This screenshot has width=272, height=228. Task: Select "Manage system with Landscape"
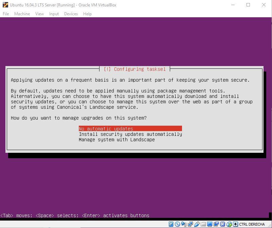click(x=117, y=140)
